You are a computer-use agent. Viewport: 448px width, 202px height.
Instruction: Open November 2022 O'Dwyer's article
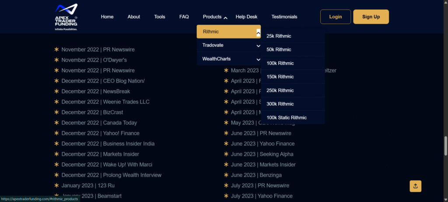tap(94, 60)
